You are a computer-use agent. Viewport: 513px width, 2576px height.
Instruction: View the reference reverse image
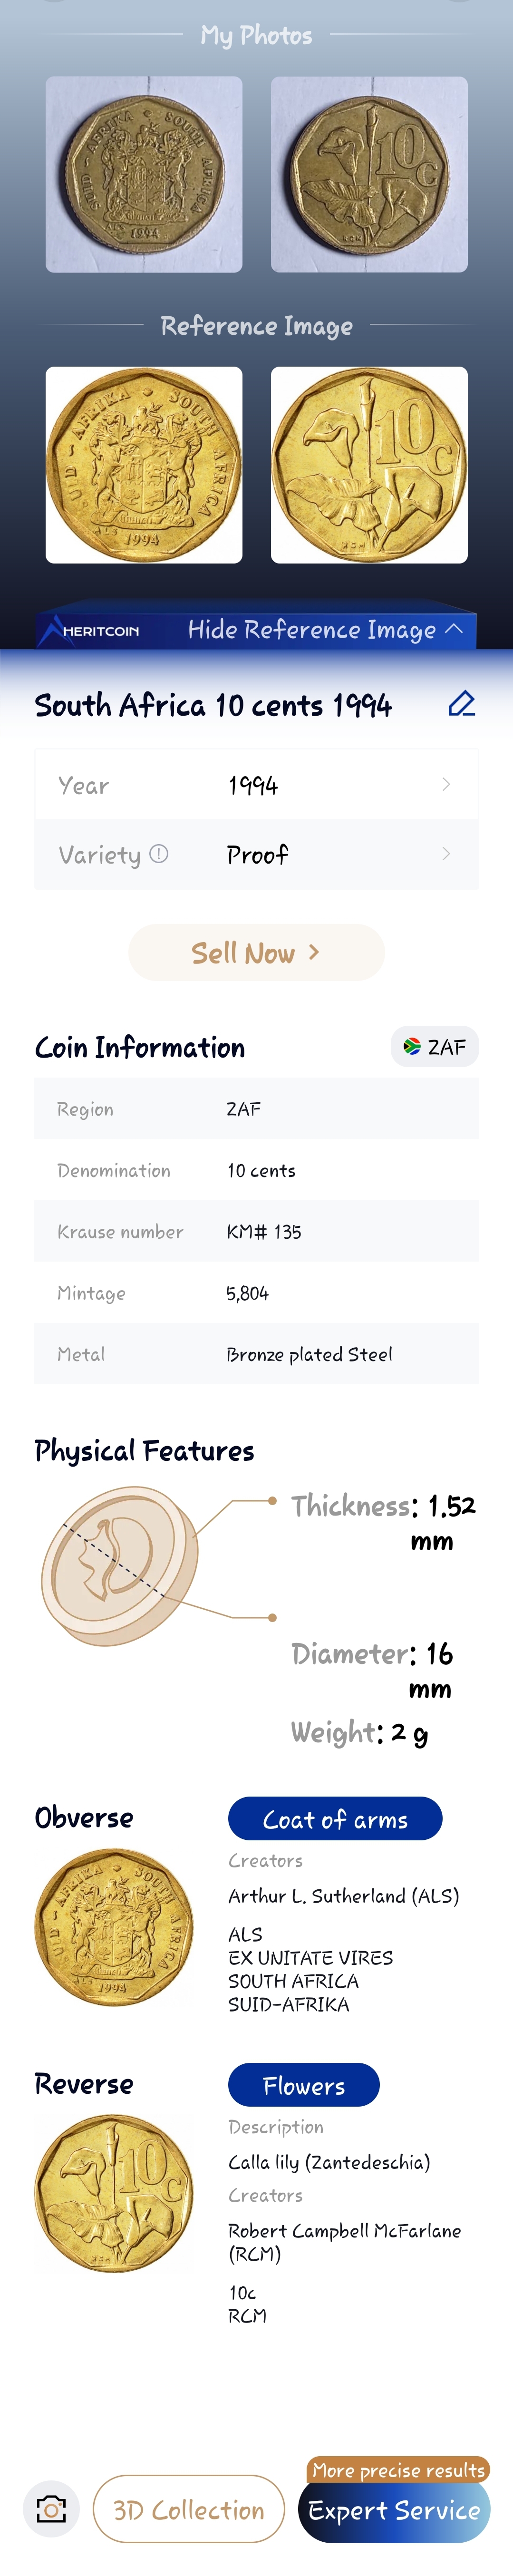coord(369,465)
